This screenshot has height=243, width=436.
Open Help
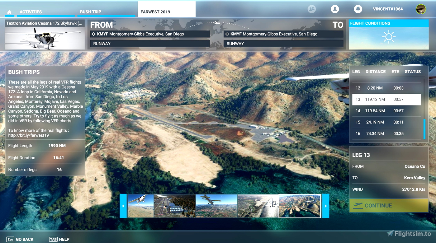(64, 239)
